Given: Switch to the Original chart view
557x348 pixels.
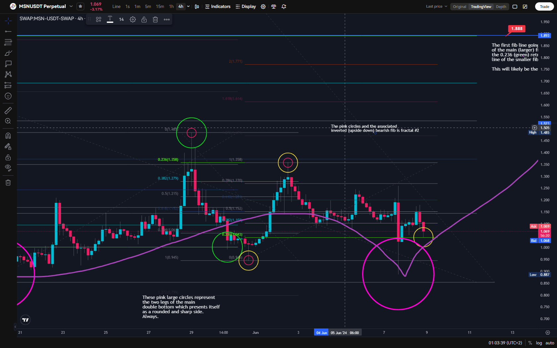Looking at the screenshot, I should coord(460,7).
